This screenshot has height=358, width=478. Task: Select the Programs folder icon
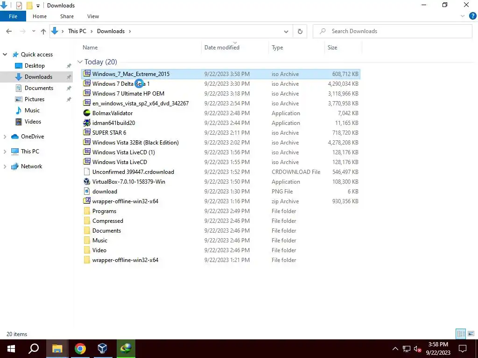87,211
